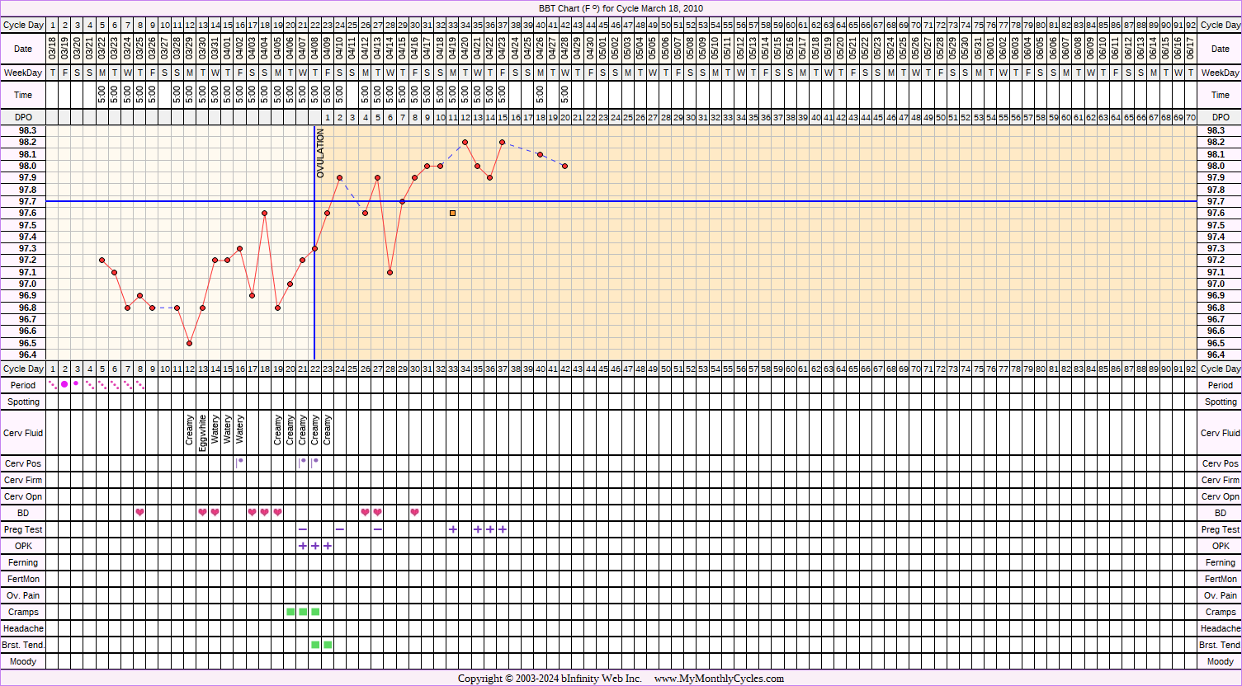Select negative Preg Test mark on cycle day 27
1242x686 pixels.
377,529
